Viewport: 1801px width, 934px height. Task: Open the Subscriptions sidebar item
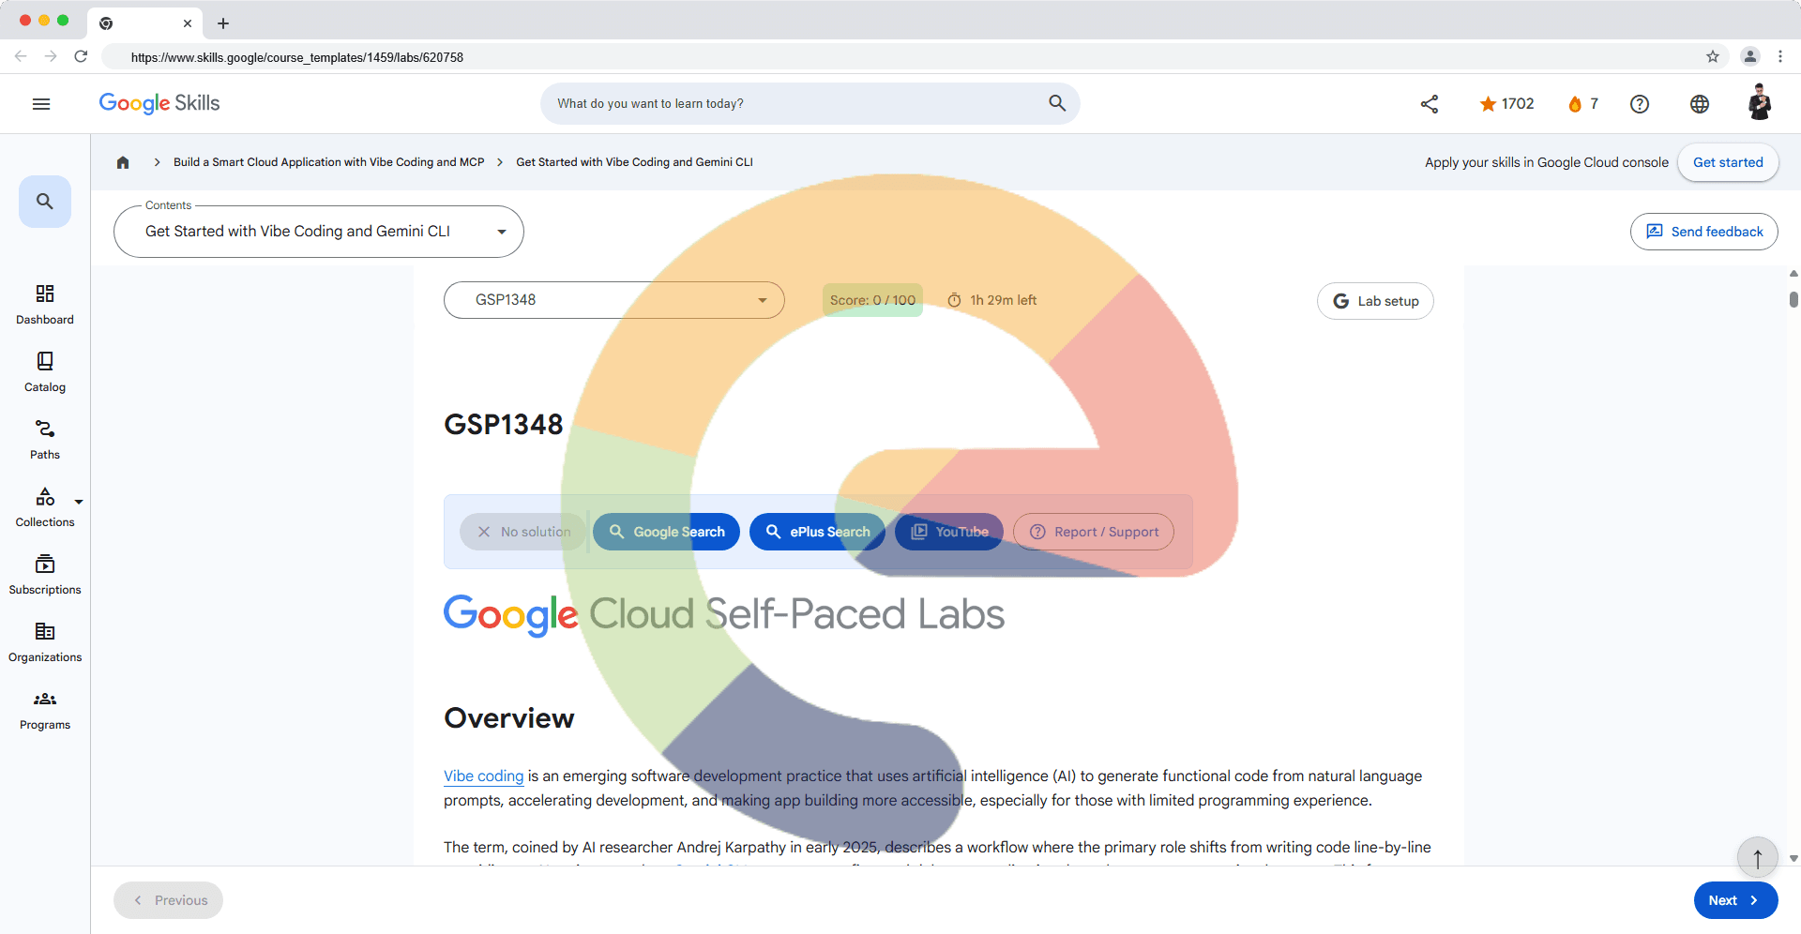(x=45, y=575)
